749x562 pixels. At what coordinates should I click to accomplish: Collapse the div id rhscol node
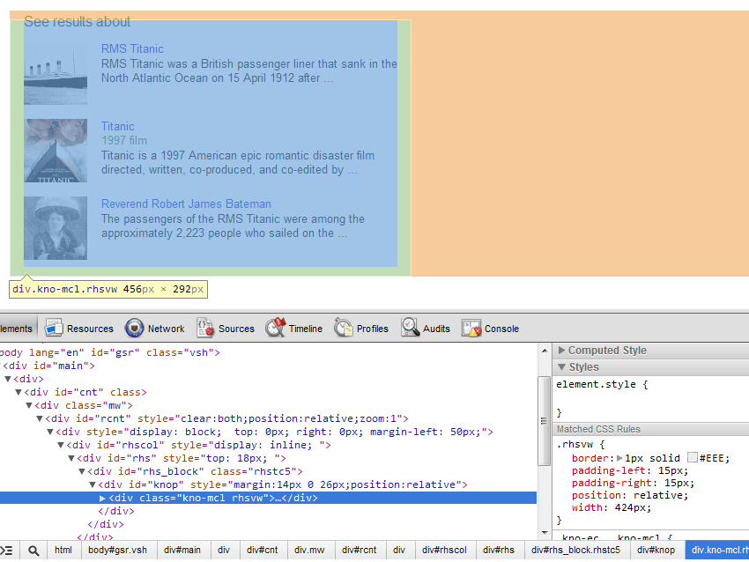[61, 445]
